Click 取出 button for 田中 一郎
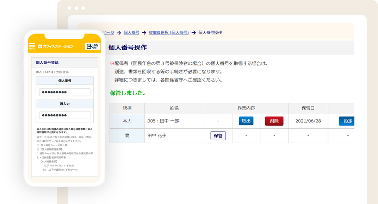The height and width of the screenshot is (204, 378). (246, 121)
